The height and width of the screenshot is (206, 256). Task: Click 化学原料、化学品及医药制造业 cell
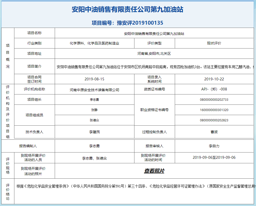(x=95, y=43)
